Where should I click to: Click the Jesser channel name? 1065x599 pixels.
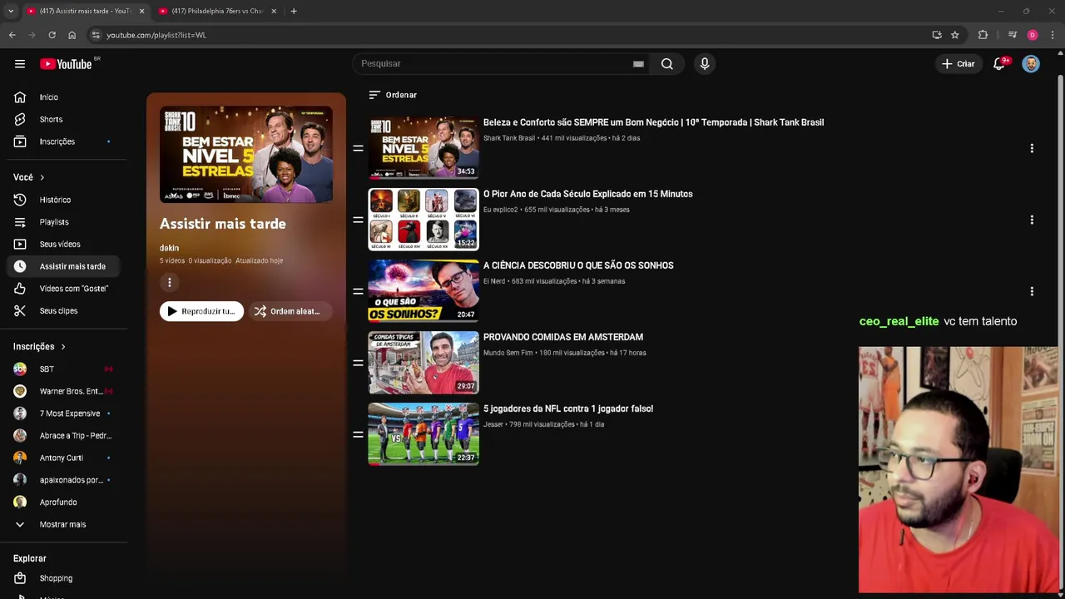(x=493, y=424)
